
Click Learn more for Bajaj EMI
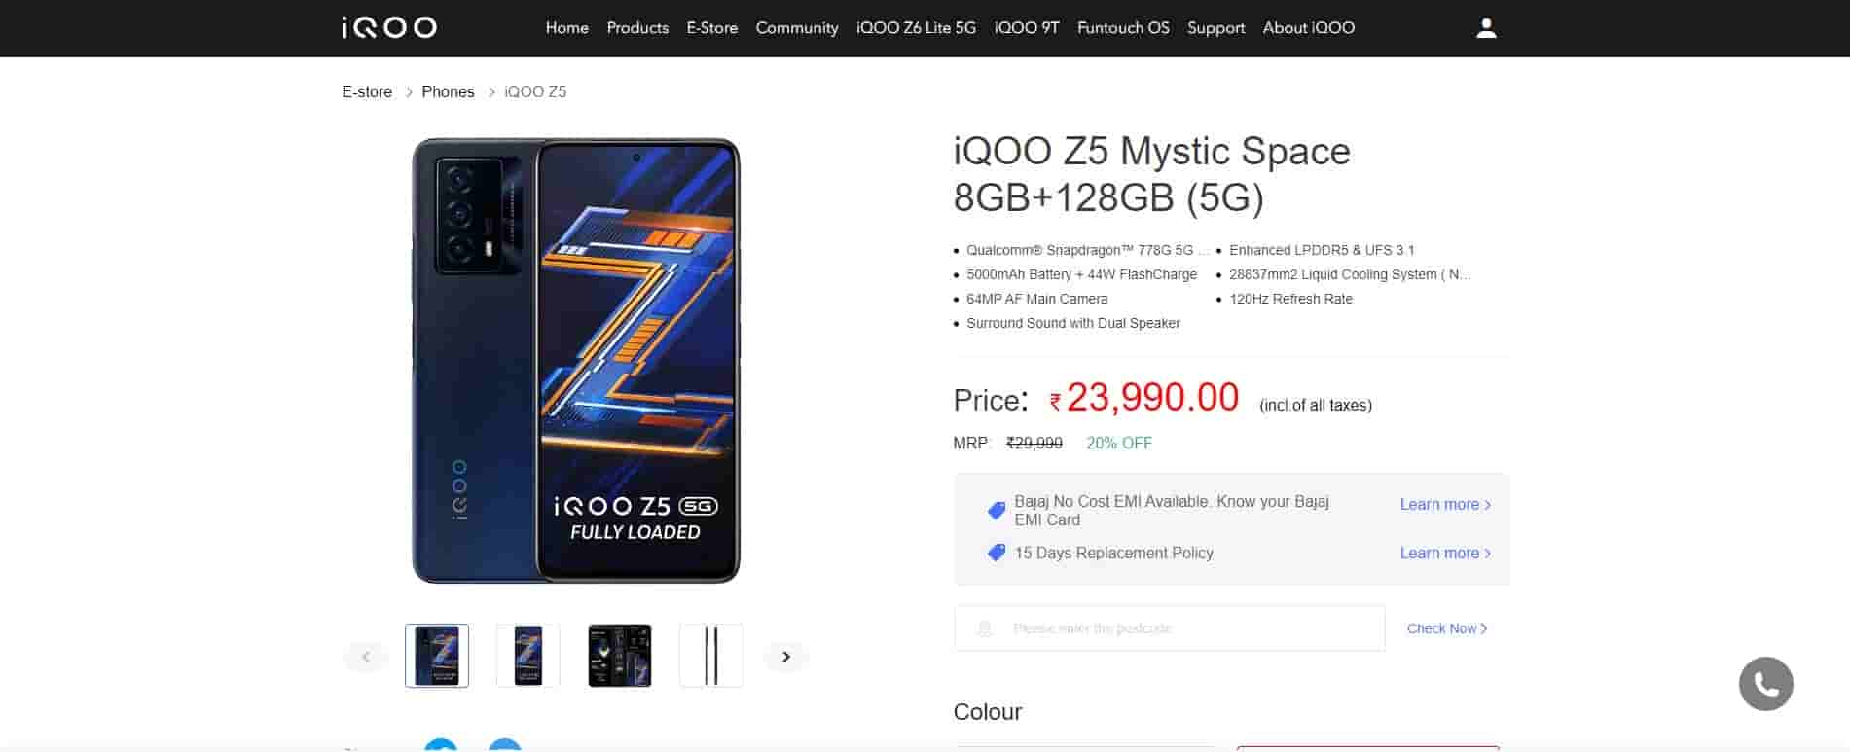tap(1444, 504)
